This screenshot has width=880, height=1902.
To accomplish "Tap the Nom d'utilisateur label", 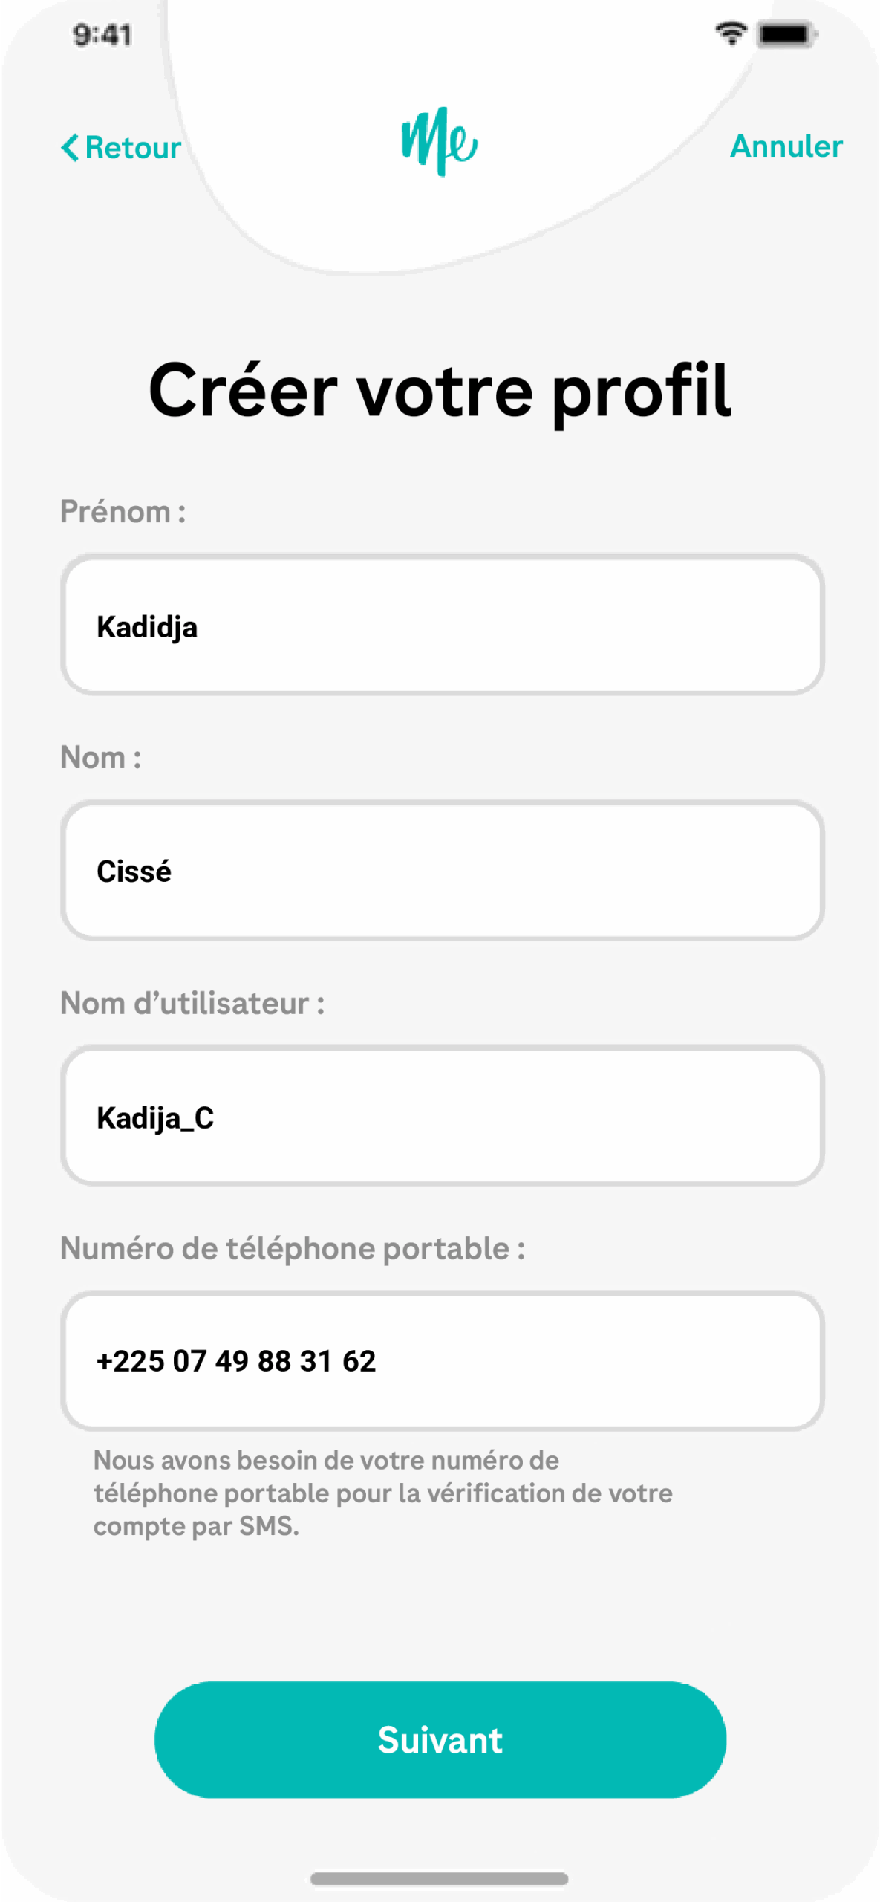I will (x=192, y=1003).
